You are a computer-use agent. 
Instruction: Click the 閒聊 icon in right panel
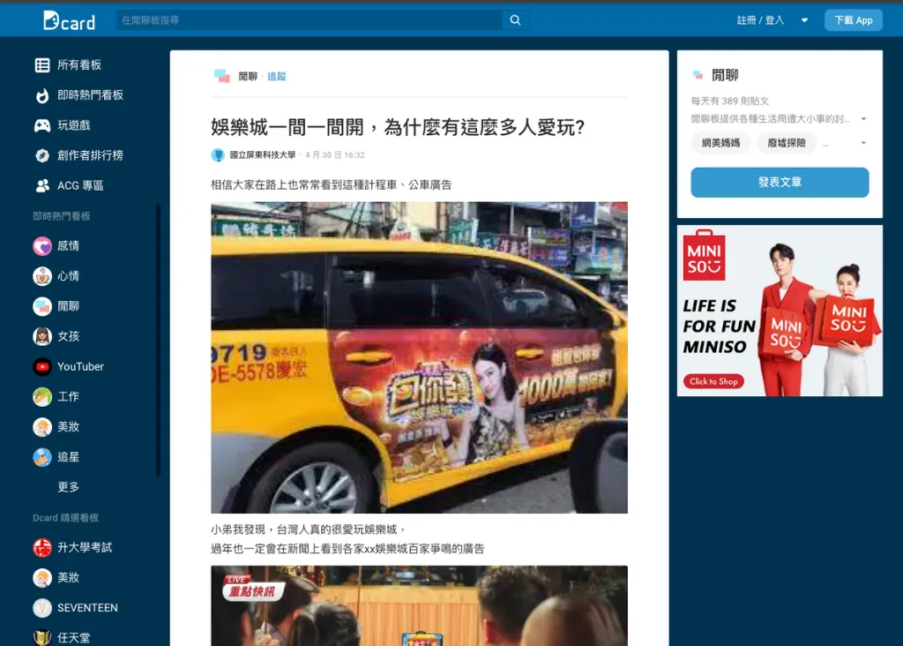[x=698, y=75]
